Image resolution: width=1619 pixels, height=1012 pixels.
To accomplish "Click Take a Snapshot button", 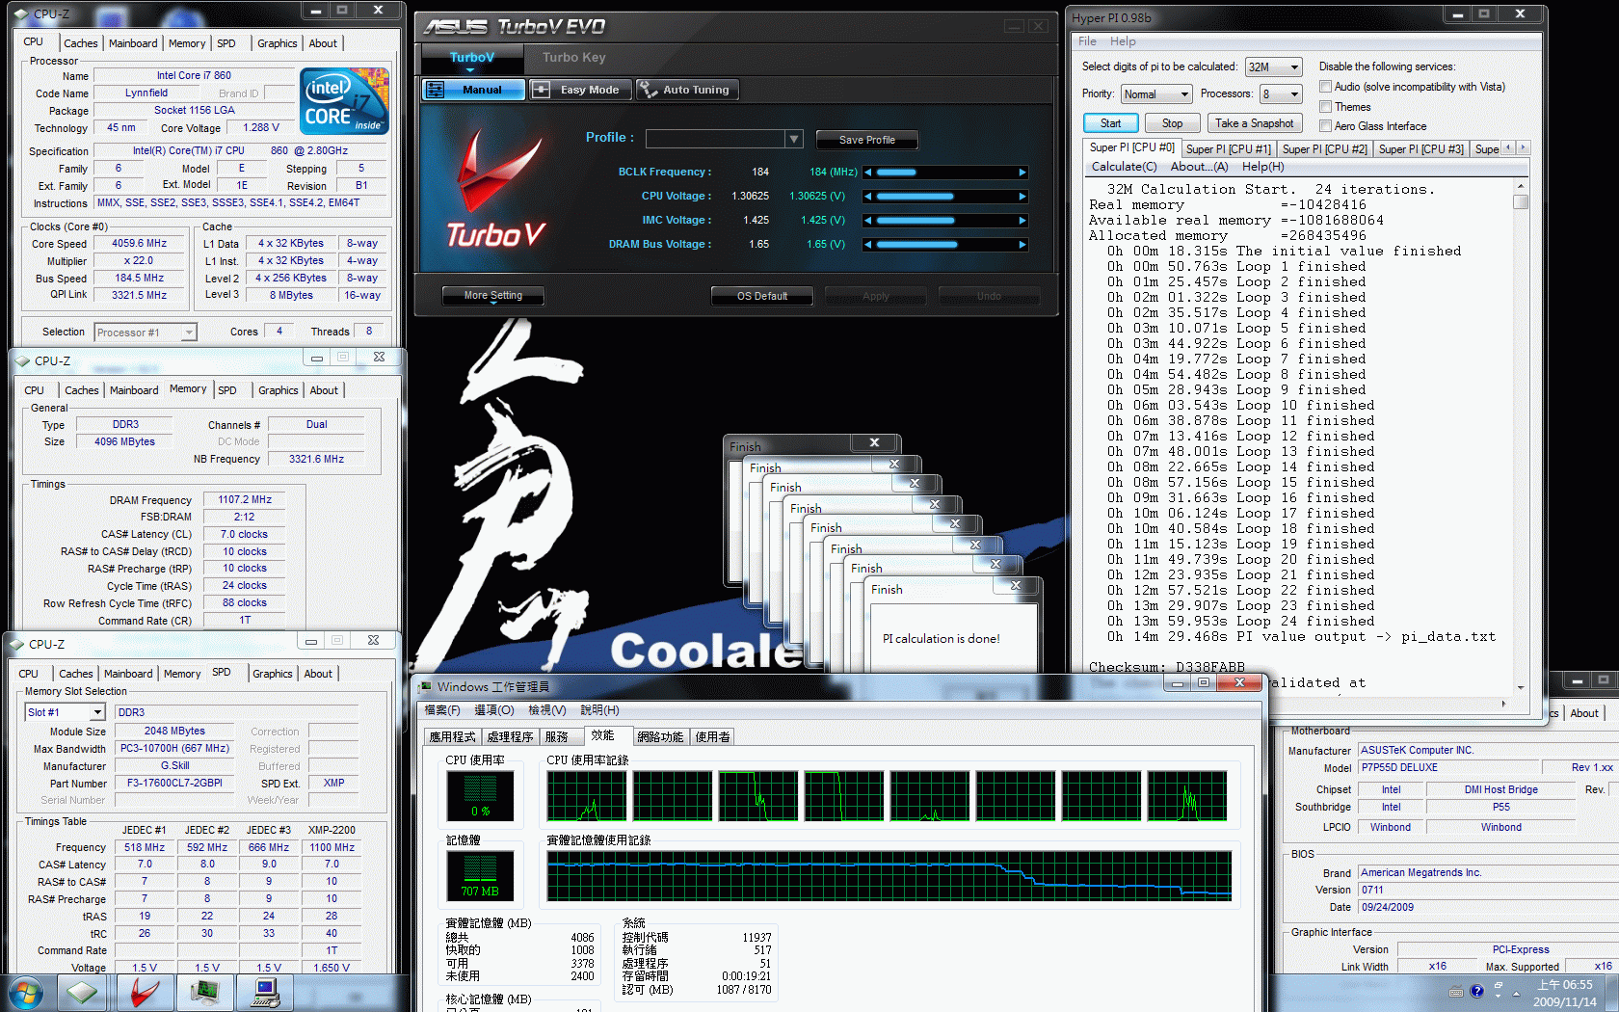I will [1254, 123].
